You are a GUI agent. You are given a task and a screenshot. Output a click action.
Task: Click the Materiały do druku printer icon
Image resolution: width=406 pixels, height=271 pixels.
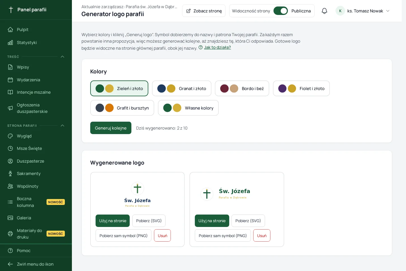tap(10, 234)
